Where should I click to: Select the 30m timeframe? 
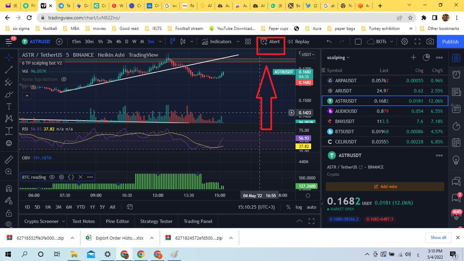pyautogui.click(x=89, y=41)
